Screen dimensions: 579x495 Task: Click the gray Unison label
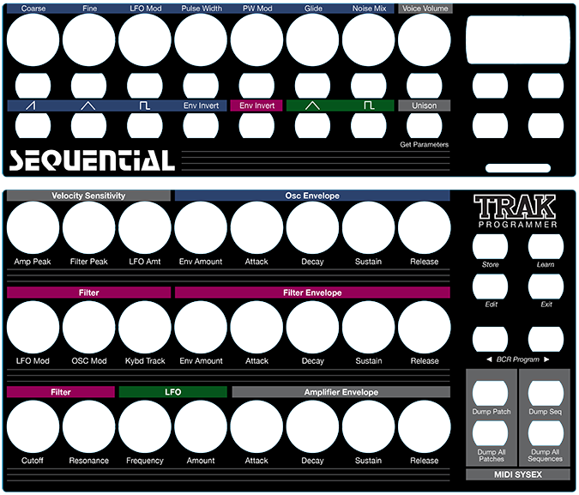pyautogui.click(x=425, y=106)
